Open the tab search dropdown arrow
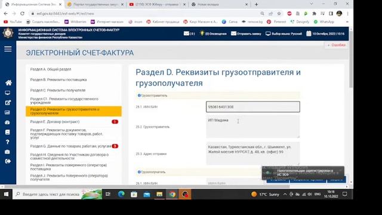The height and width of the screenshot is (215, 382). [312, 4]
